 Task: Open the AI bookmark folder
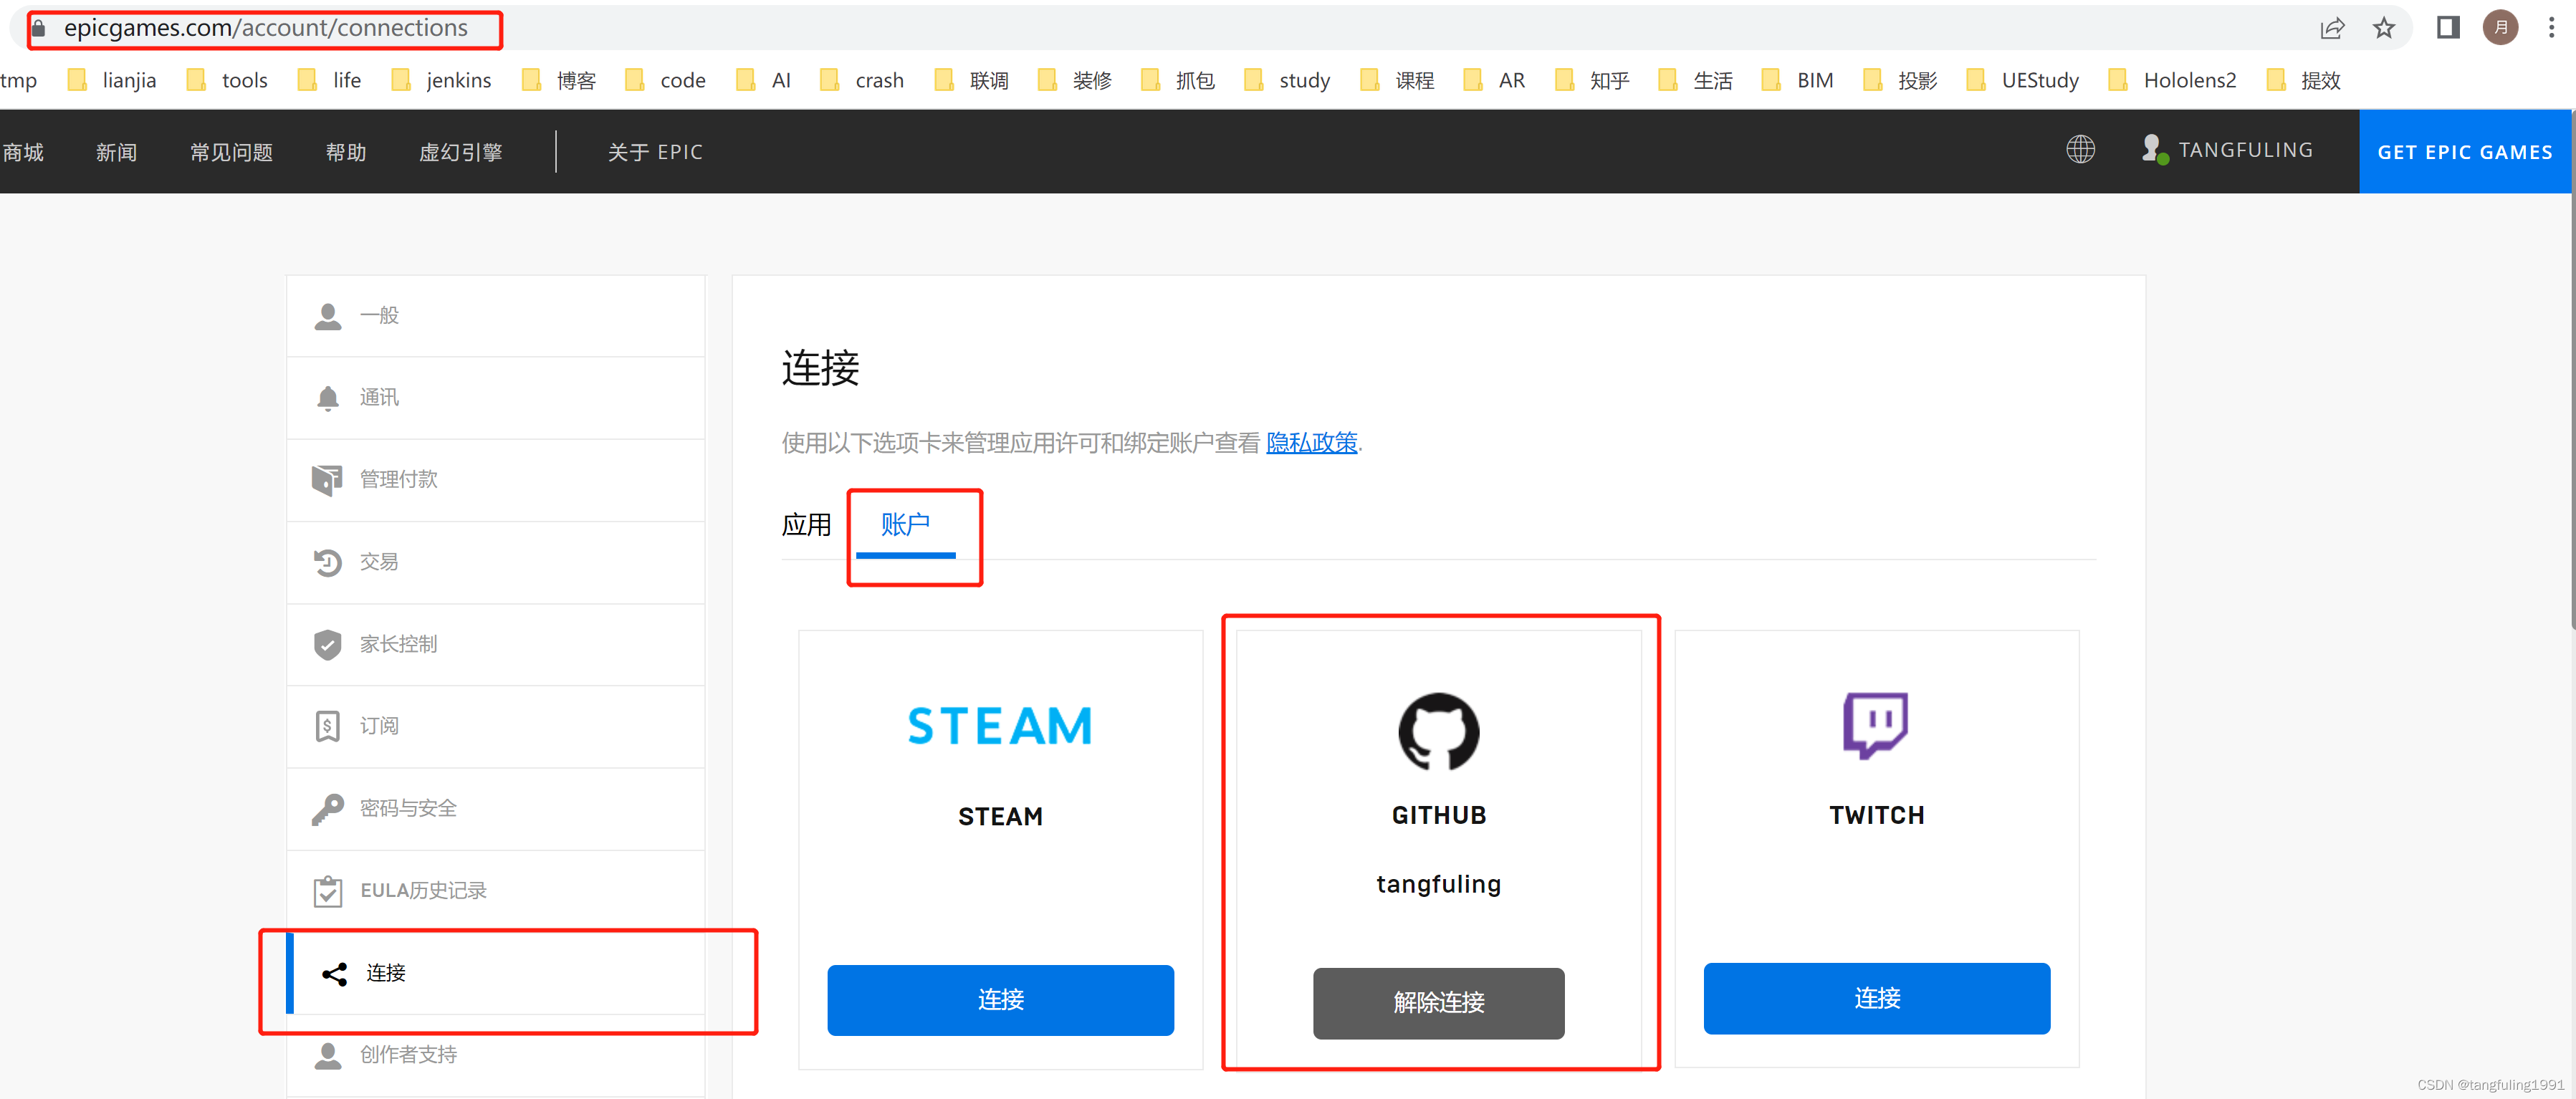[x=763, y=80]
